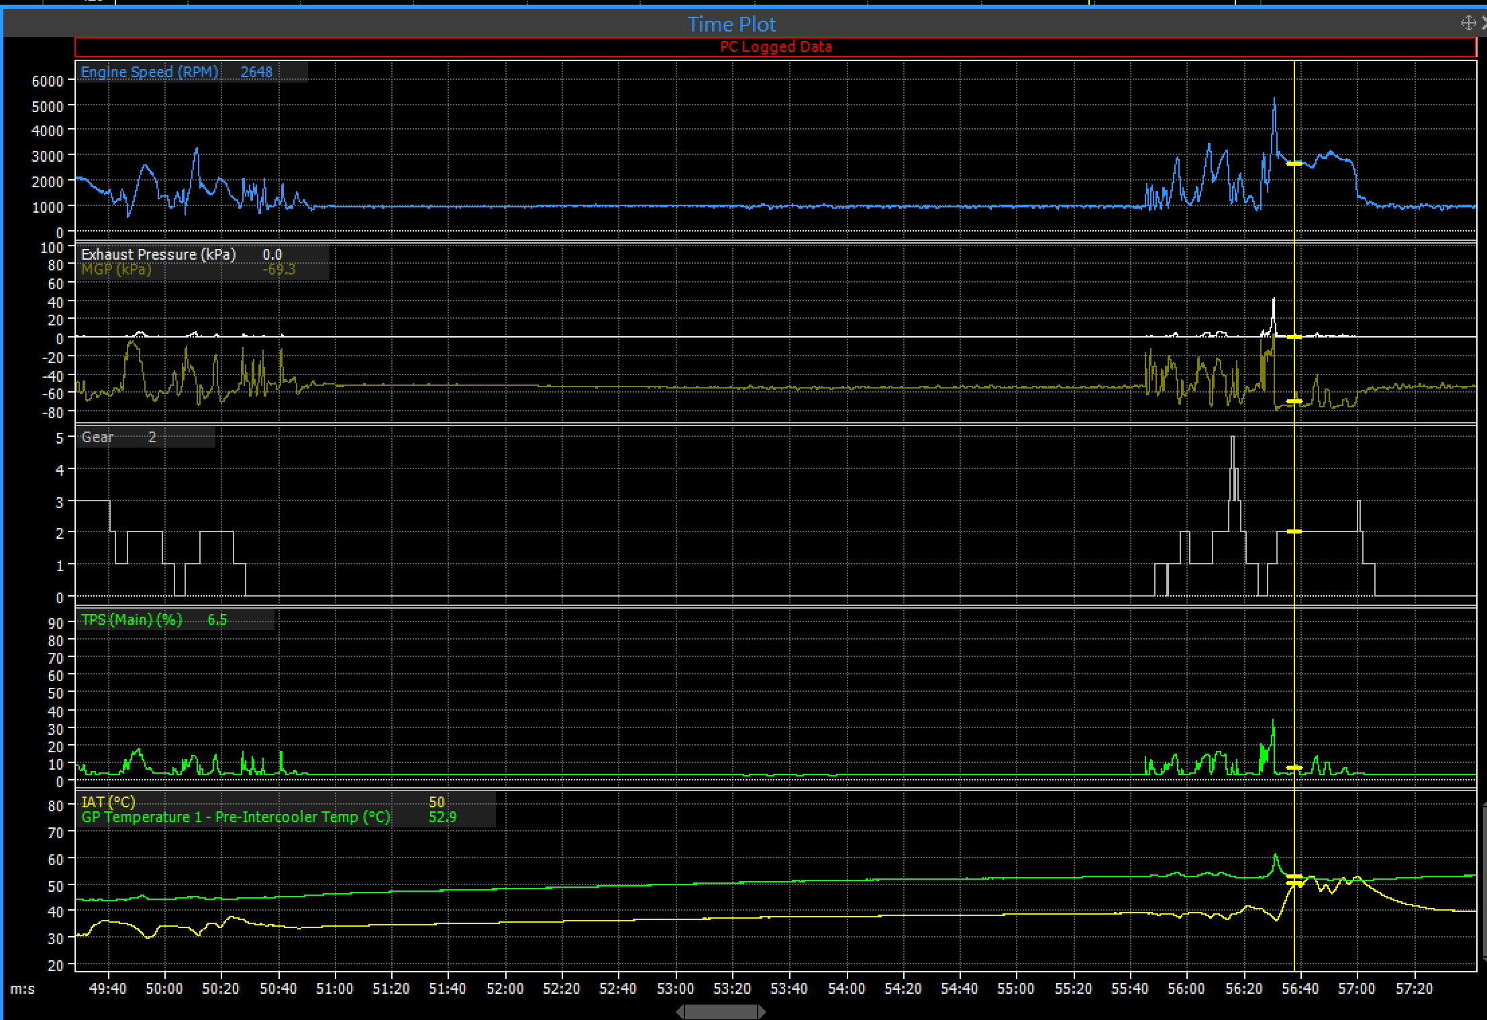Select the TPS (Main) (%) legend label
1487x1020 pixels.
132,619
